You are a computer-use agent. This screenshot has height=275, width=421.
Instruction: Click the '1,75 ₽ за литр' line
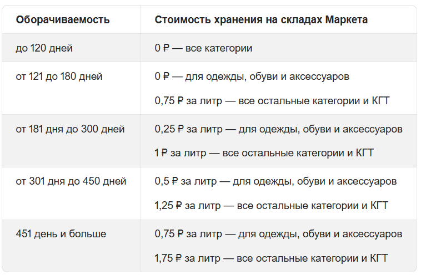coord(271,258)
